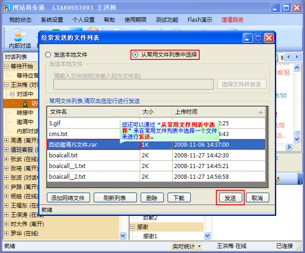Select the 发送本地文件 radio option
The height and width of the screenshot is (253, 305).
coord(48,55)
